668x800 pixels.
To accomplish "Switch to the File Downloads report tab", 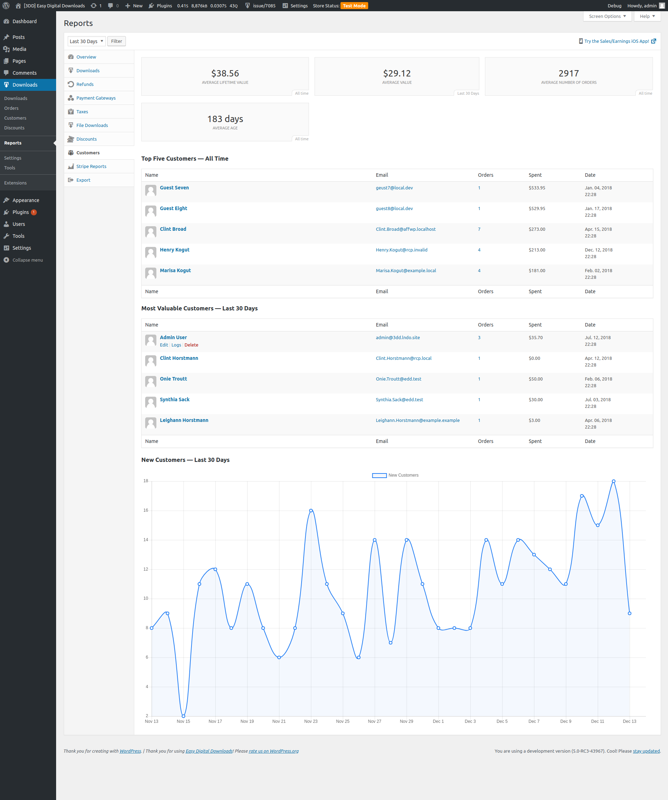I will point(92,125).
